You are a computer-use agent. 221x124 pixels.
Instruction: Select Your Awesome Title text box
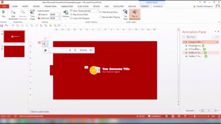tap(116, 69)
